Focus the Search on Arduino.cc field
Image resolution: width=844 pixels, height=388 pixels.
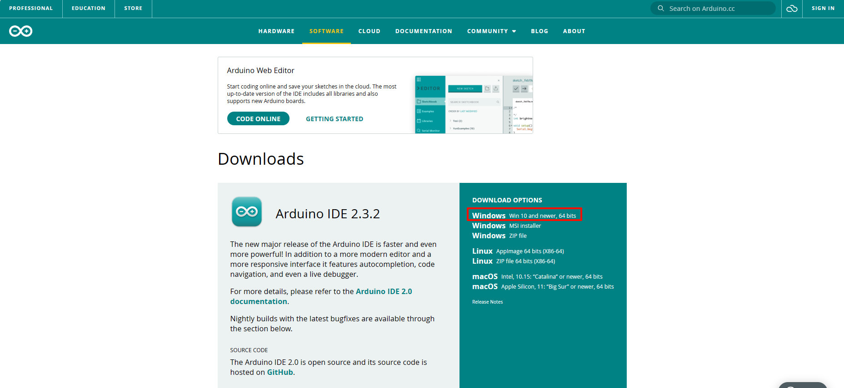713,8
